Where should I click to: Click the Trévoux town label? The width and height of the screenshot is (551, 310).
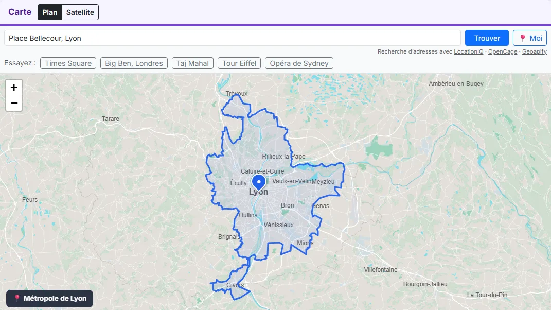point(237,94)
